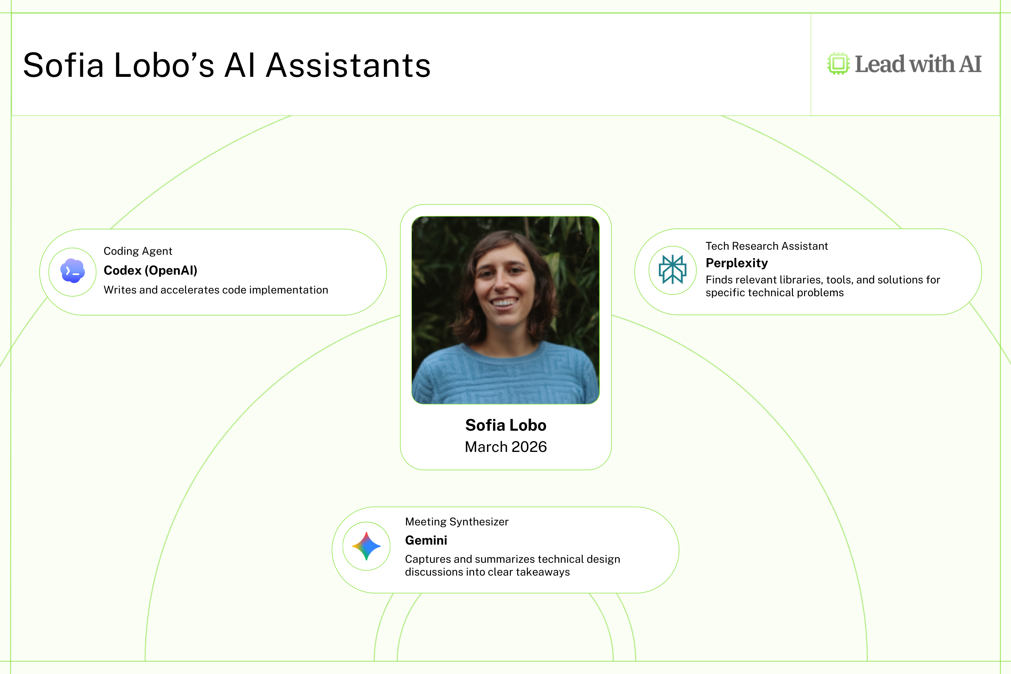Click "Writes and accelerates code implementation" text
The height and width of the screenshot is (674, 1011).
(215, 290)
